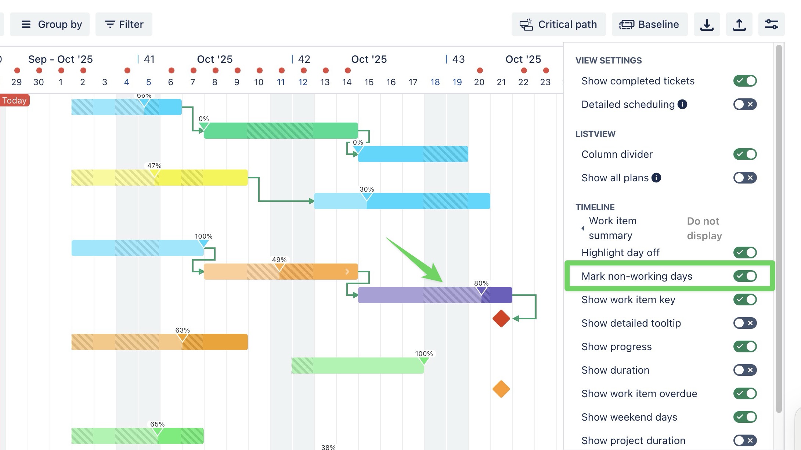Image resolution: width=801 pixels, height=450 pixels.
Task: Disable Show completed tickets toggle
Action: 745,81
